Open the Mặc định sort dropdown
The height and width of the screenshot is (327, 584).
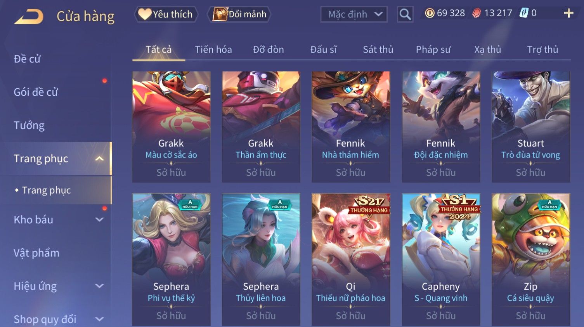click(354, 14)
